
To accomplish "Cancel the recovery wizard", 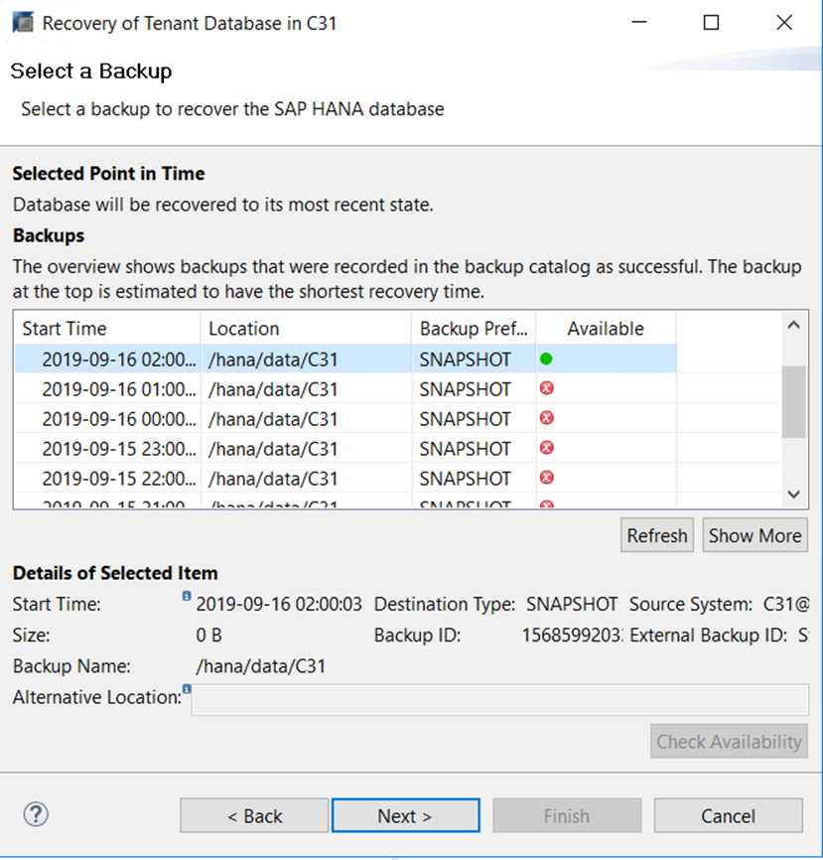I will click(x=728, y=815).
